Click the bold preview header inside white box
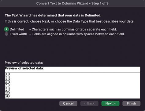The width and height of the screenshot is (145, 111). click(x=24, y=68)
